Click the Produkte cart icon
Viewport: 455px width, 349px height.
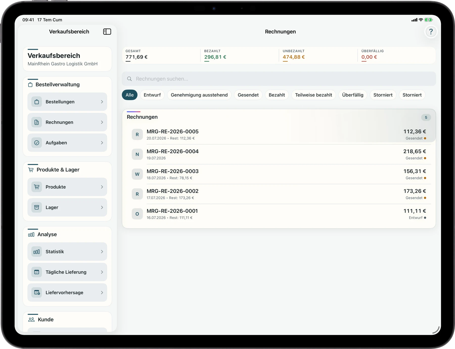(37, 187)
